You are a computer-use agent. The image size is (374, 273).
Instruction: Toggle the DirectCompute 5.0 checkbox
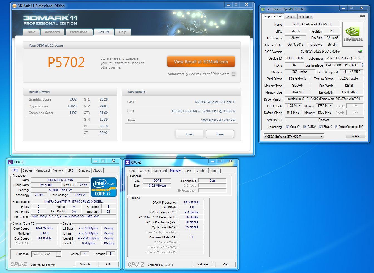pos(336,127)
